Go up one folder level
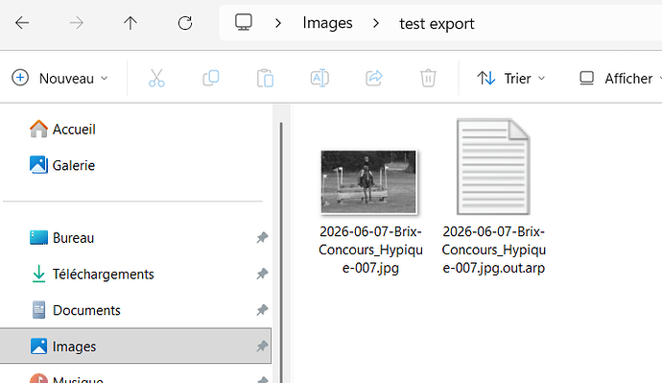The image size is (662, 383). coord(130,23)
